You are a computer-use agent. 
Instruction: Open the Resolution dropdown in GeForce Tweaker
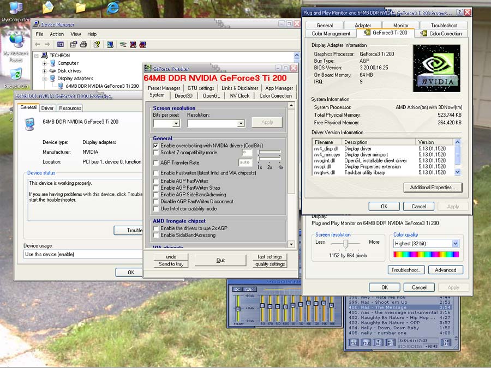pos(241,124)
